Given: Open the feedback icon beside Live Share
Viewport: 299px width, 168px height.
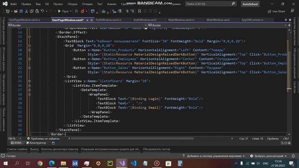Looking at the screenshot, I should click(x=292, y=11).
